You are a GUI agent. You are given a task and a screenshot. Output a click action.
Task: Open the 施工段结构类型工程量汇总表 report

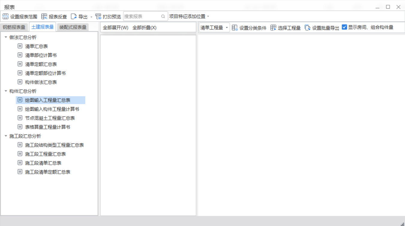[54, 145]
